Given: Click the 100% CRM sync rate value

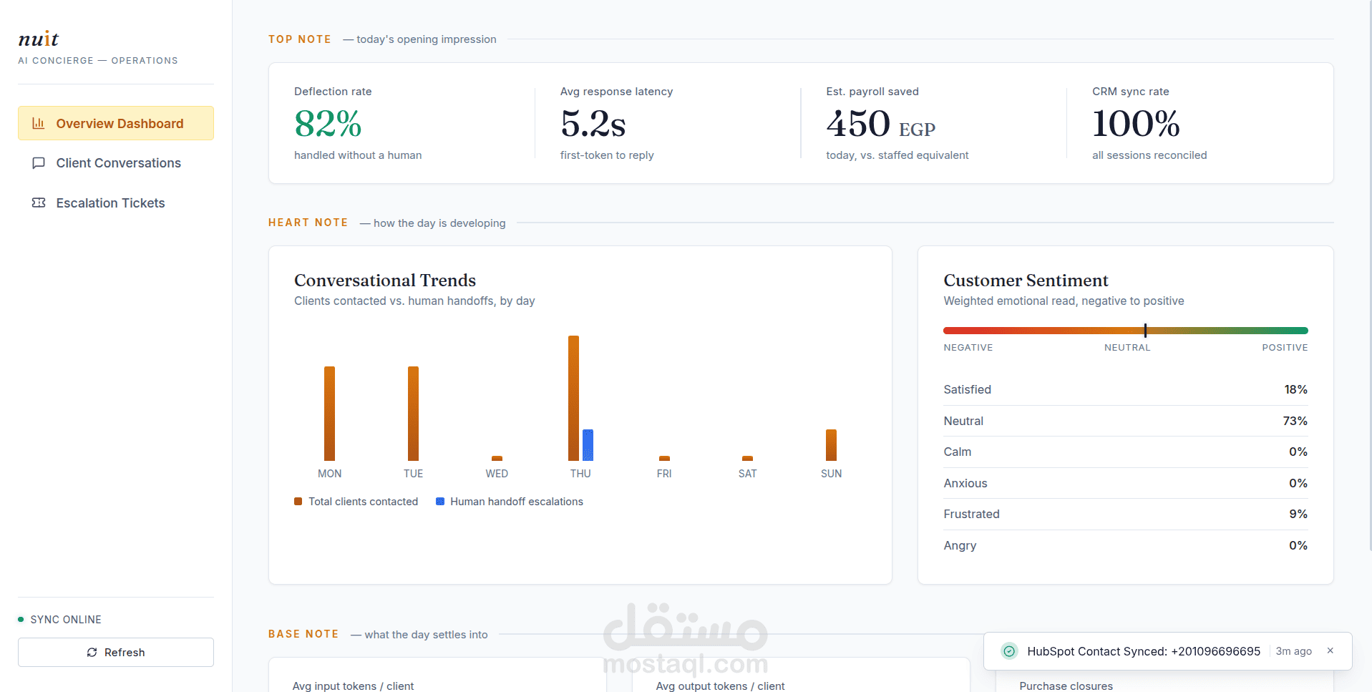Looking at the screenshot, I should (1137, 124).
